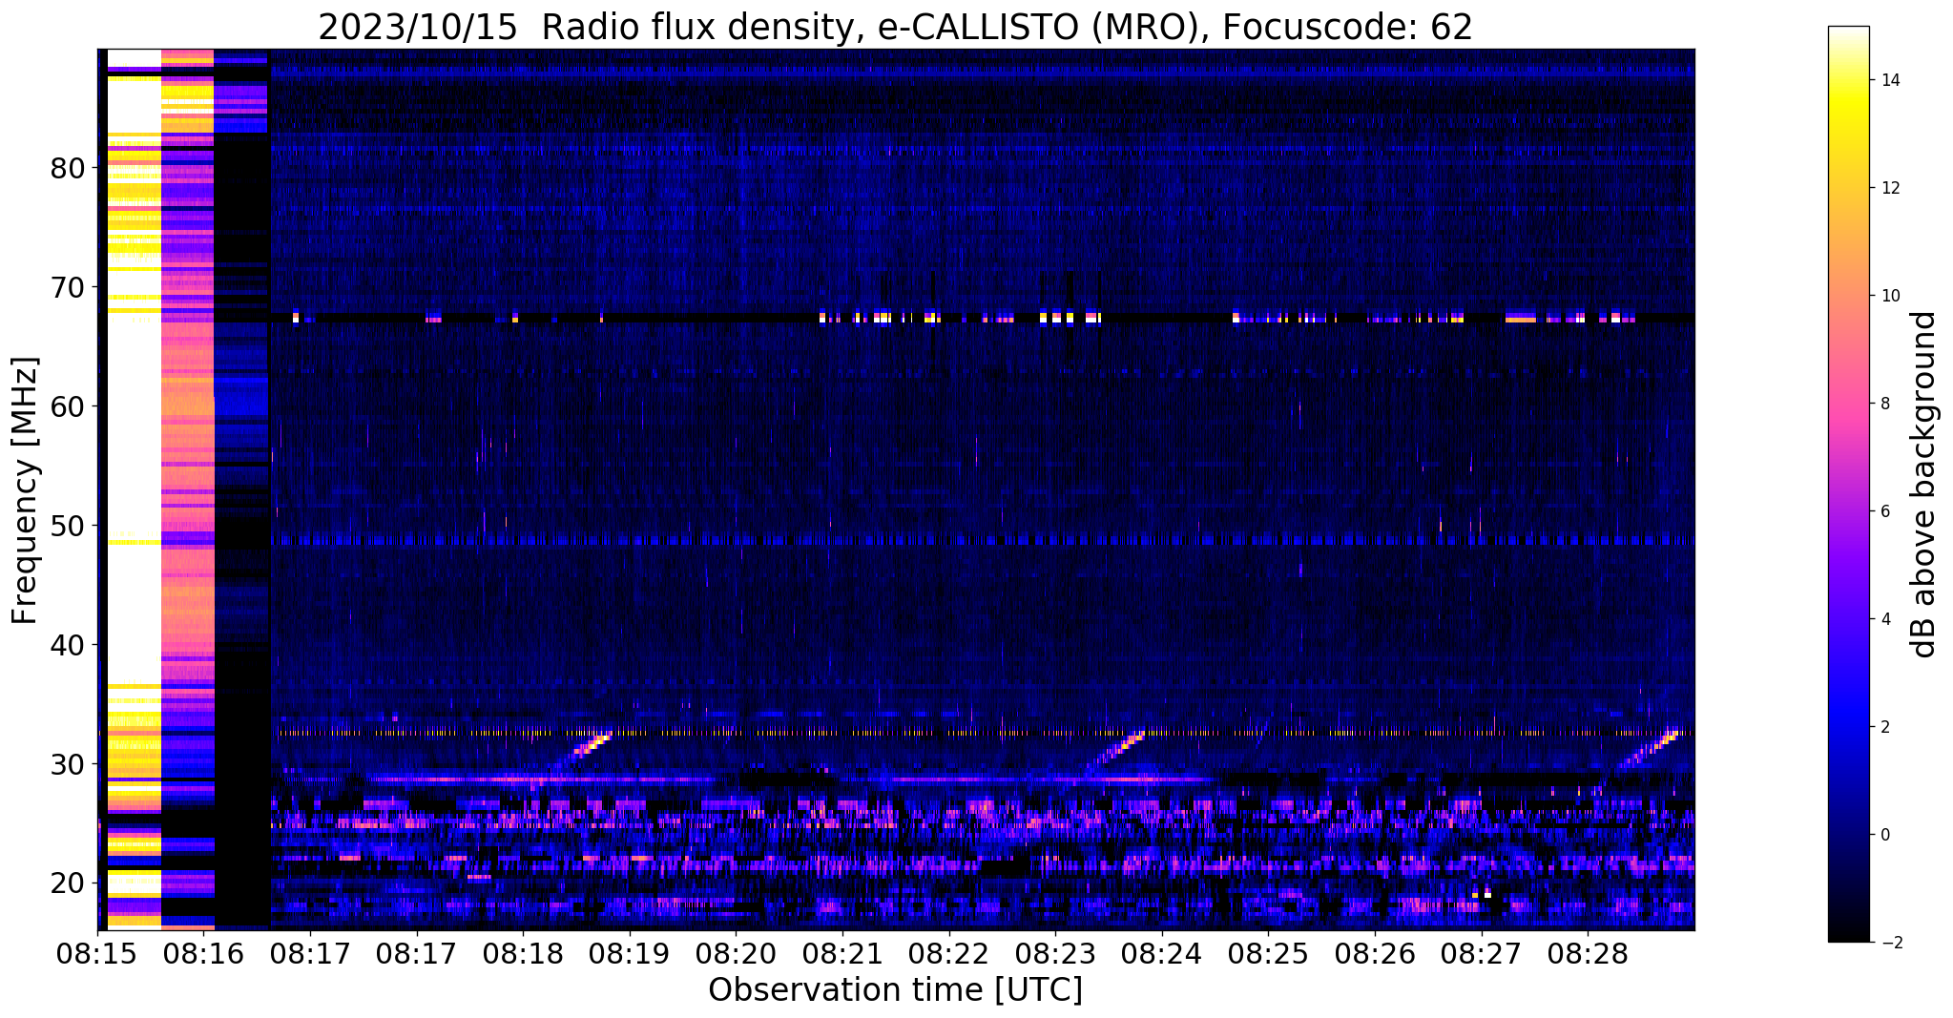This screenshot has width=1953, height=1018.
Task: Click the 'dB above background' colorbar label
Action: (1924, 485)
